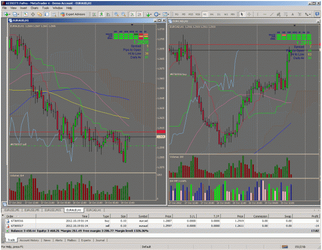322x250 pixels.
Task: Click the Indicators list icon
Action: tap(148, 14)
